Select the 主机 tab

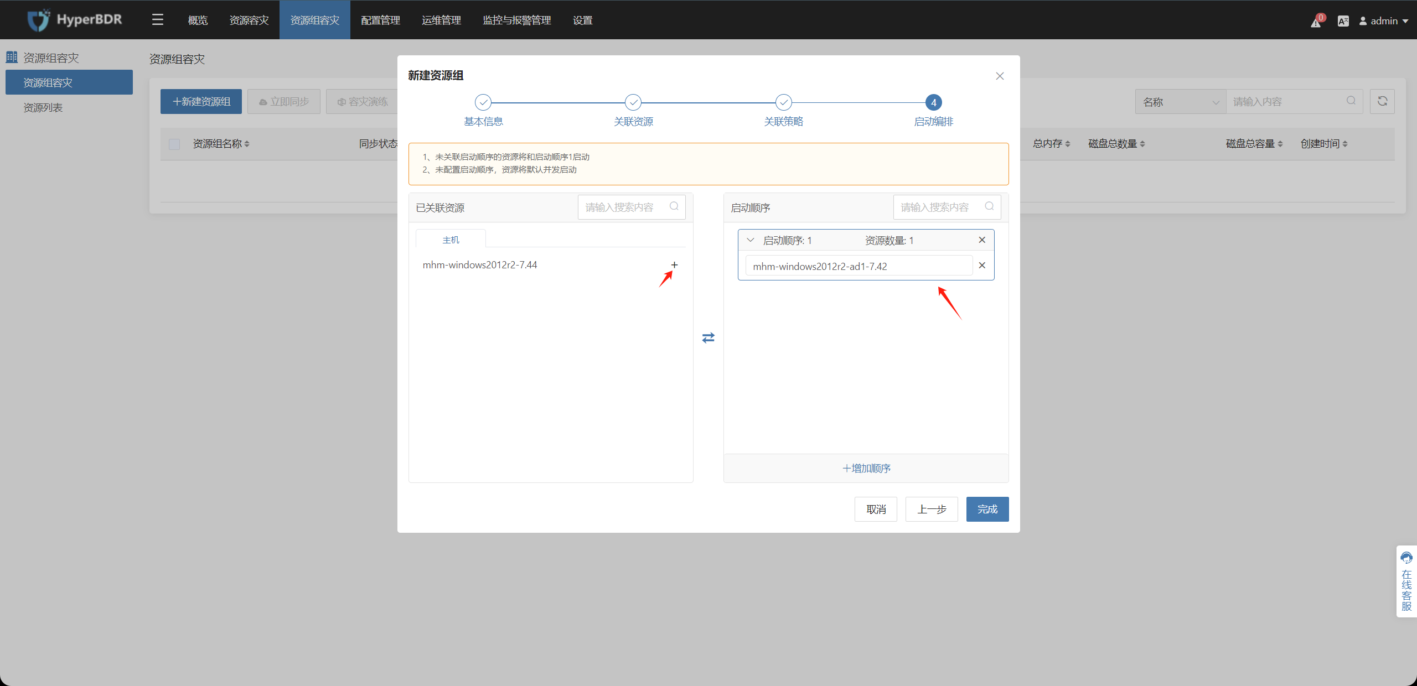(x=451, y=240)
